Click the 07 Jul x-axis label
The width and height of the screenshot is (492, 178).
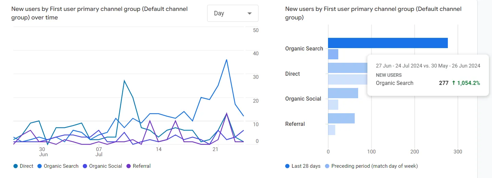coord(99,152)
